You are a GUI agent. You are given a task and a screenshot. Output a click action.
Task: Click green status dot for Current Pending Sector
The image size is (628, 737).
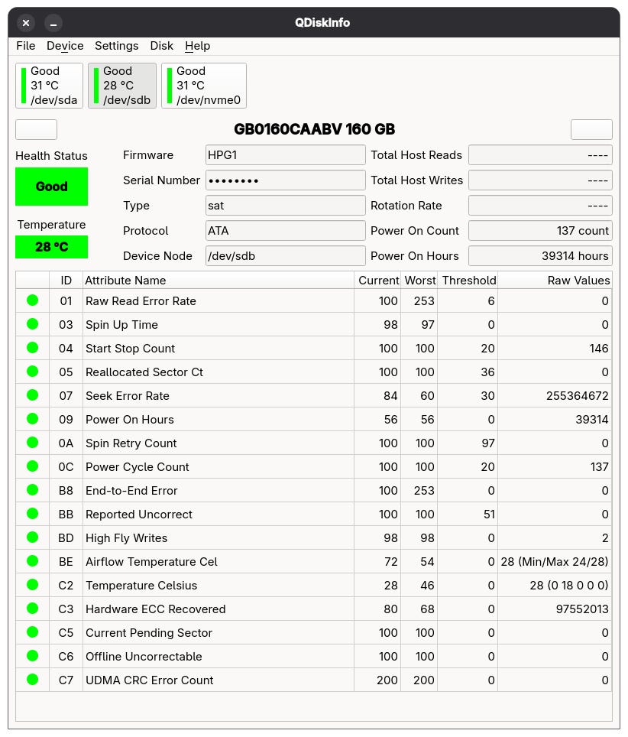pyautogui.click(x=32, y=632)
